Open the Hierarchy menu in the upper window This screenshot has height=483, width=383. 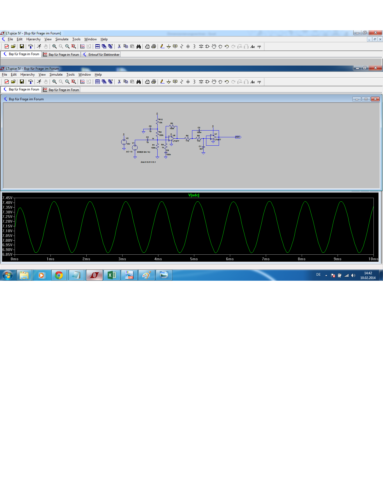click(33, 39)
